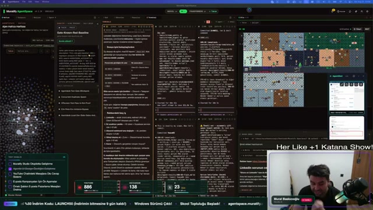Focus the prompt input of second terminal

pos(175,110)
